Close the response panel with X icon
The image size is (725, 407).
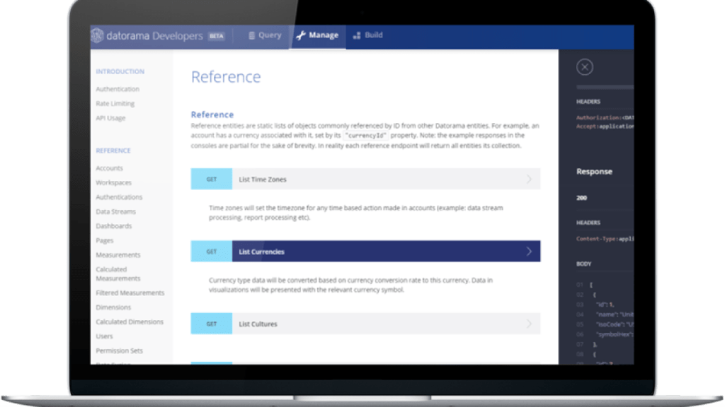coord(584,67)
